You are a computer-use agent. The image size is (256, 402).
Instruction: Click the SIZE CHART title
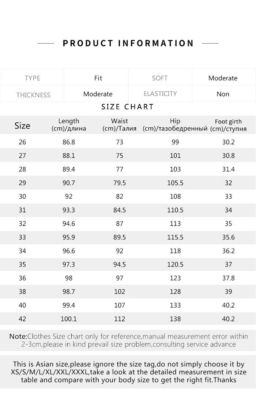(127, 107)
